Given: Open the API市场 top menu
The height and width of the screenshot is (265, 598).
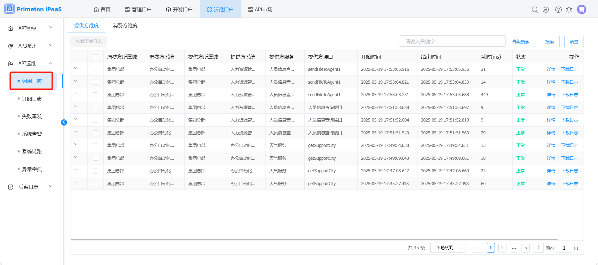Looking at the screenshot, I should click(x=260, y=9).
